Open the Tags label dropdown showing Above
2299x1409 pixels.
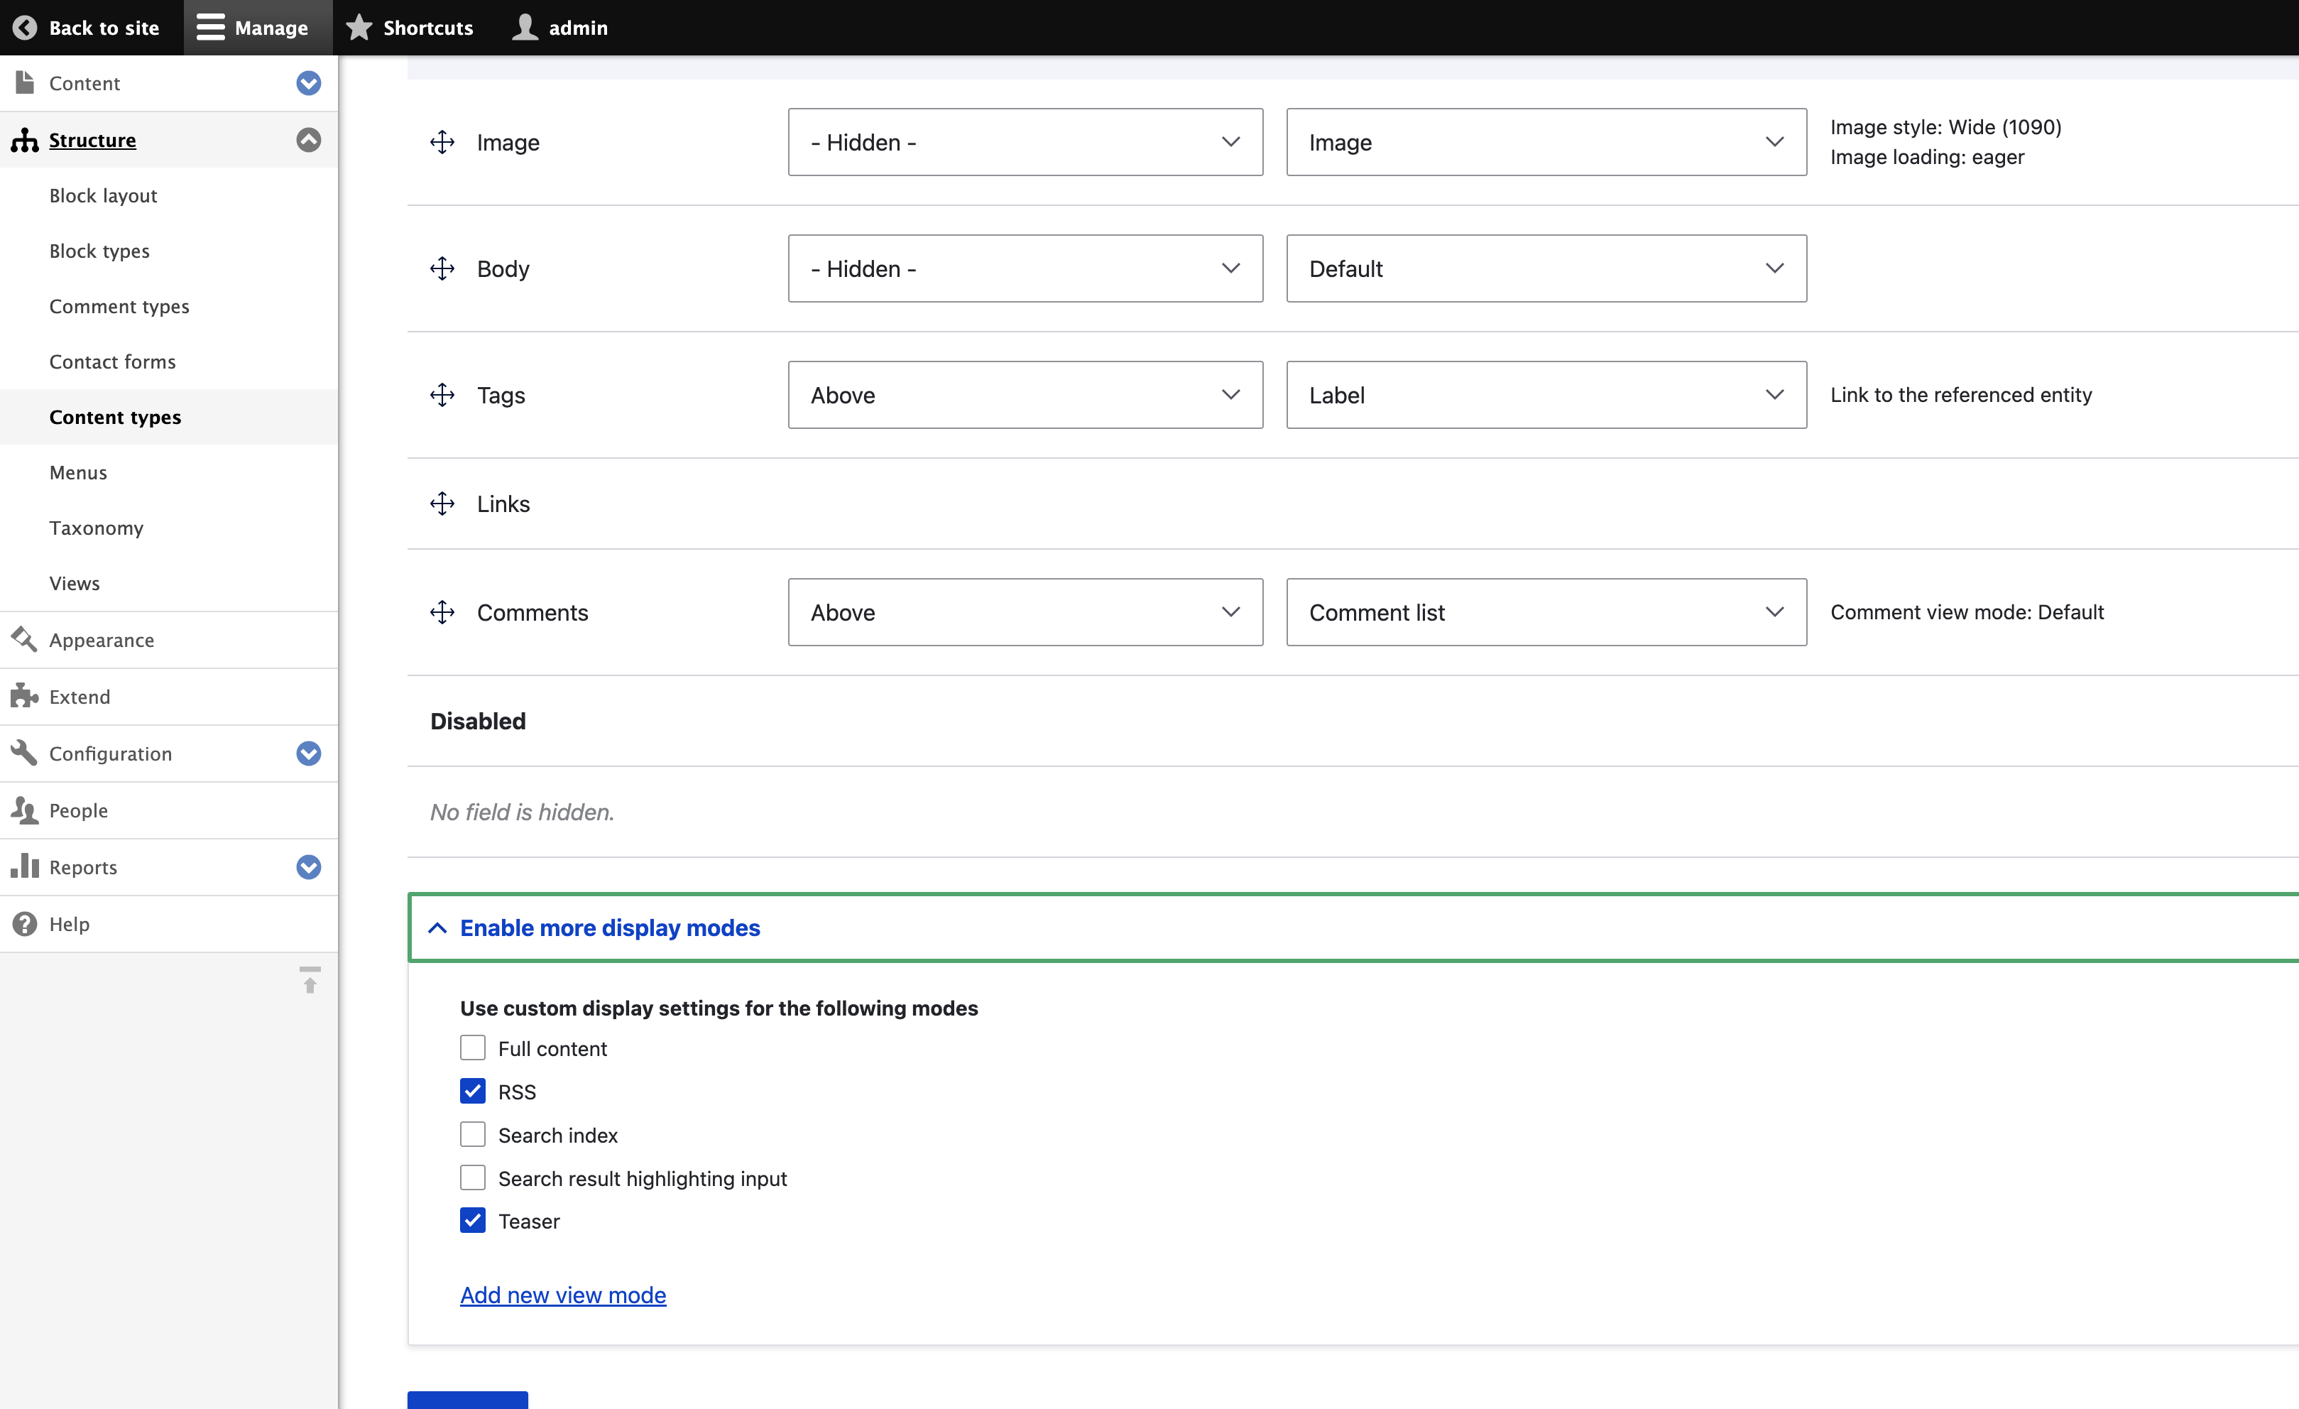tap(1025, 395)
